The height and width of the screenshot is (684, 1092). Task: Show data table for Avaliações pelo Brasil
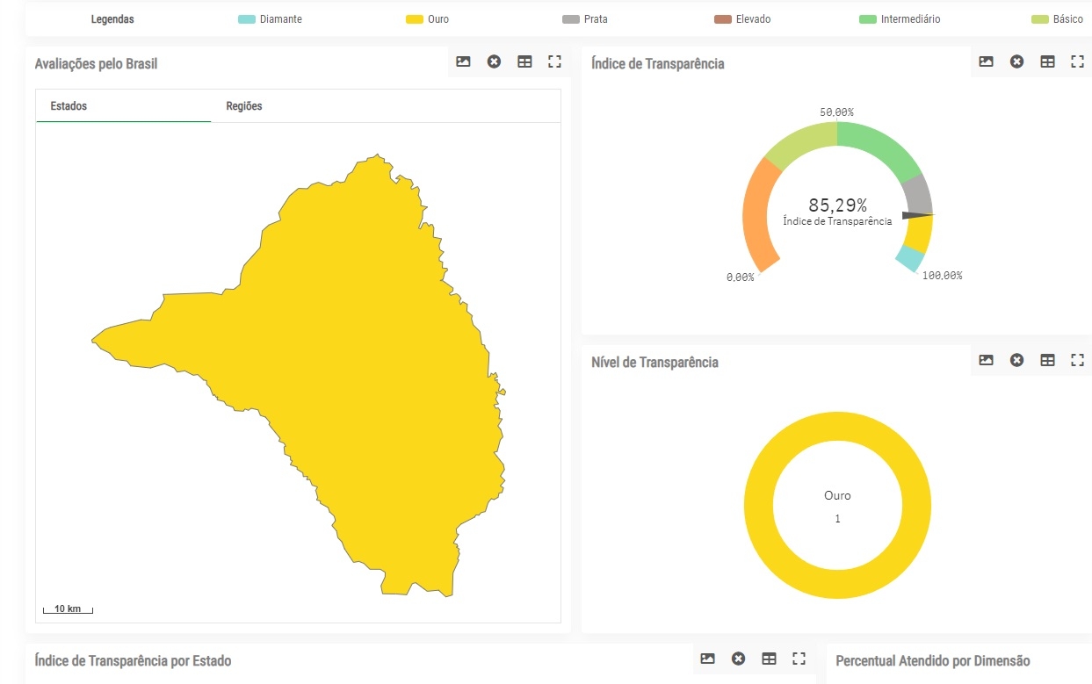[524, 61]
